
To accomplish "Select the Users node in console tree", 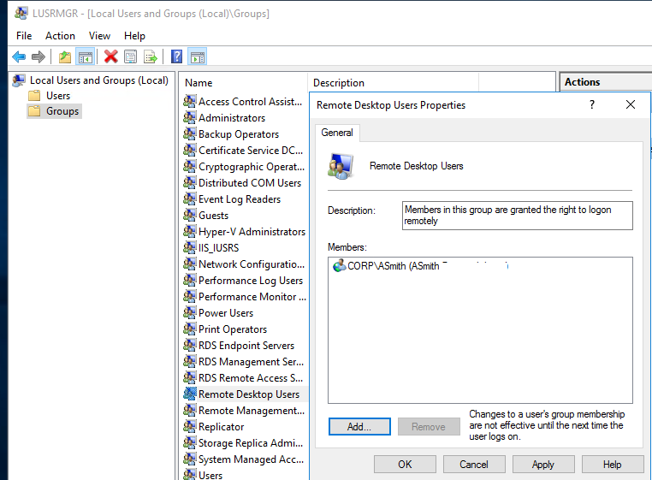I will 58,96.
